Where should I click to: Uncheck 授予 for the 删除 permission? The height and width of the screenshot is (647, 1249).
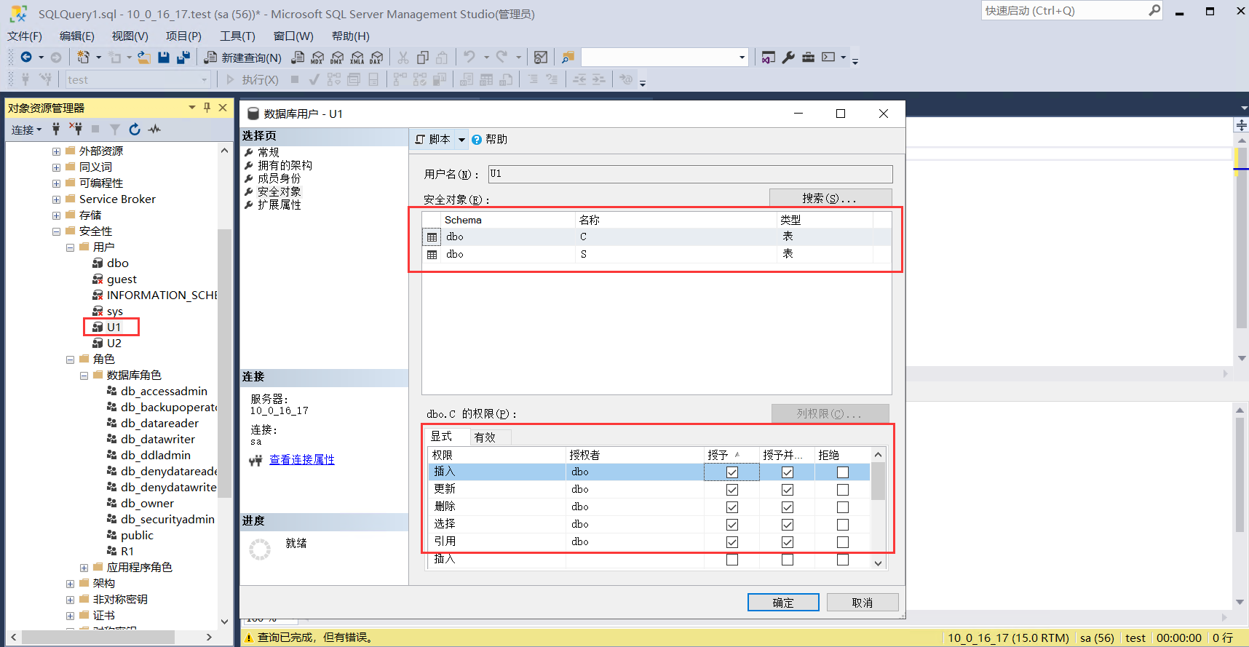(732, 507)
